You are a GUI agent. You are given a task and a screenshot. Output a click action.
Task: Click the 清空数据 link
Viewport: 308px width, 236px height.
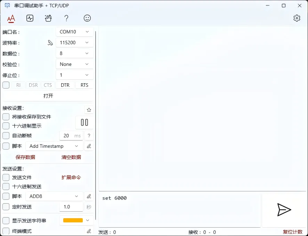click(71, 157)
